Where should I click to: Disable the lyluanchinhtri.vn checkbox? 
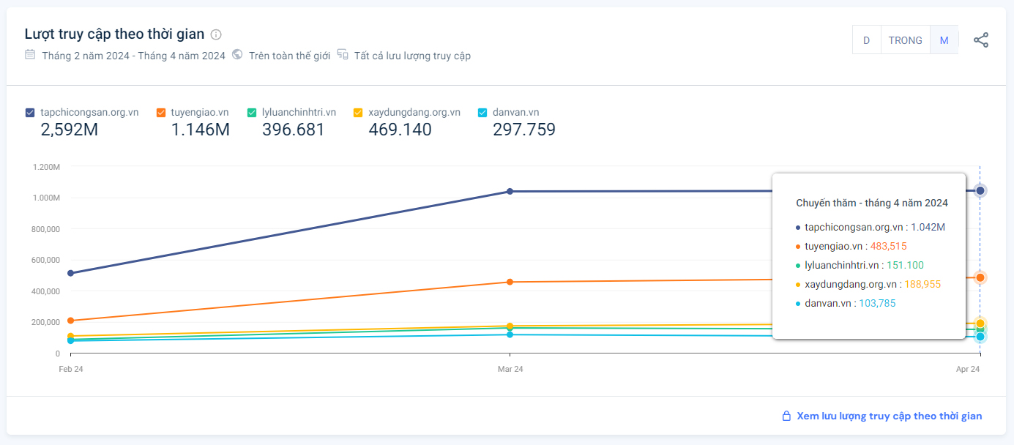click(x=252, y=113)
